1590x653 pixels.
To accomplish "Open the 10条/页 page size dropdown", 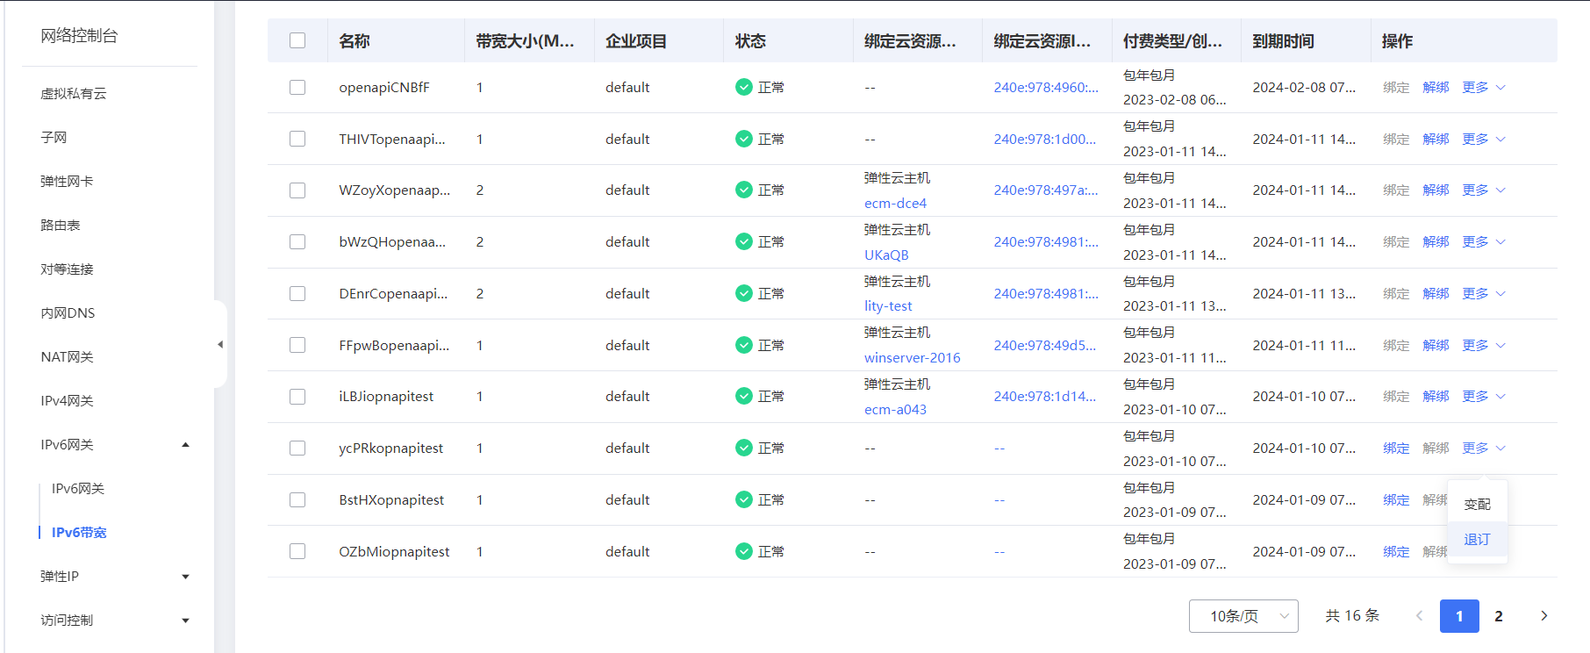I will (x=1243, y=616).
